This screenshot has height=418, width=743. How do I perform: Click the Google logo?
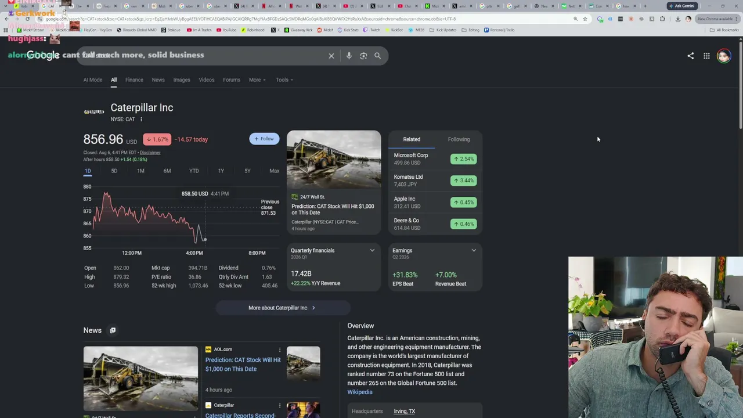[x=43, y=55]
